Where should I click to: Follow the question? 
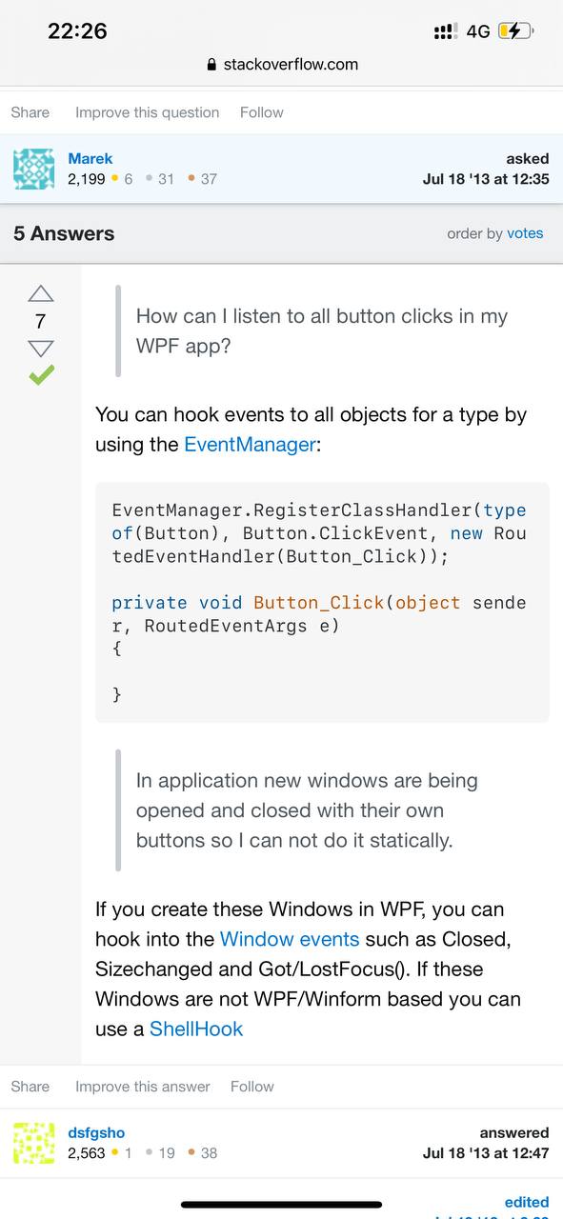262,112
